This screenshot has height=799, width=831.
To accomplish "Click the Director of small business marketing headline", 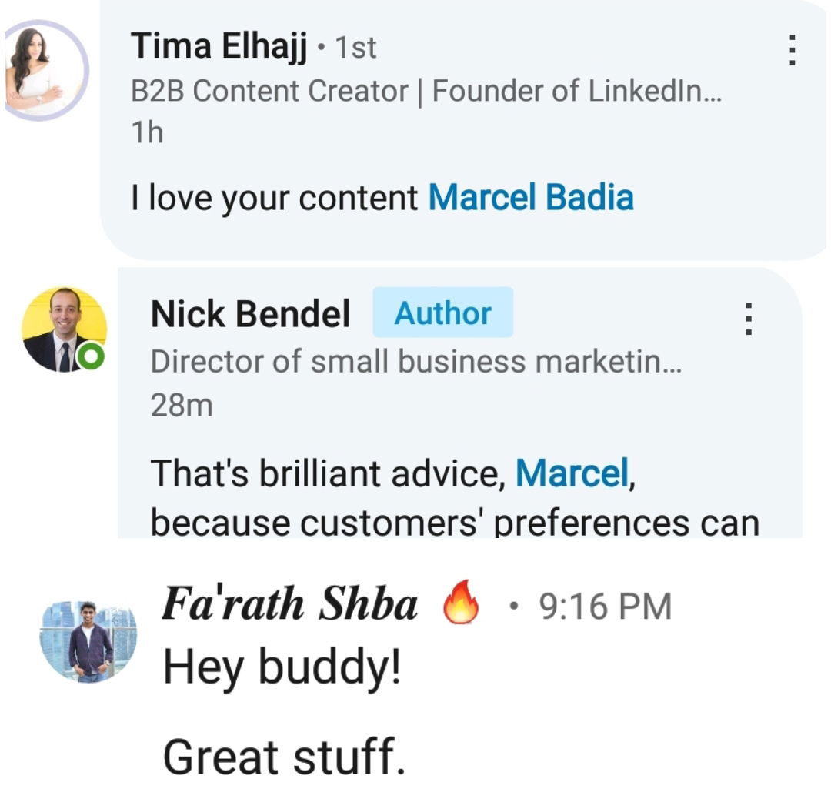I will pyautogui.click(x=416, y=361).
